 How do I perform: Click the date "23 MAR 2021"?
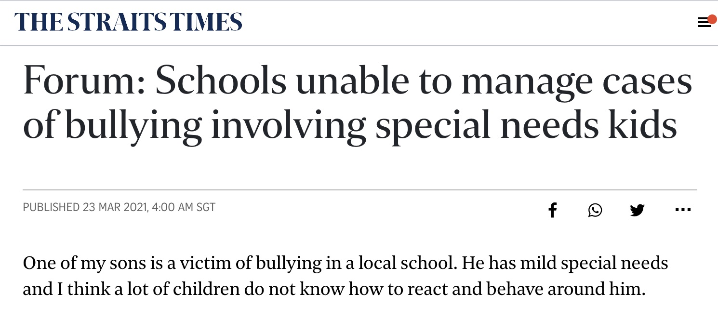[115, 208]
